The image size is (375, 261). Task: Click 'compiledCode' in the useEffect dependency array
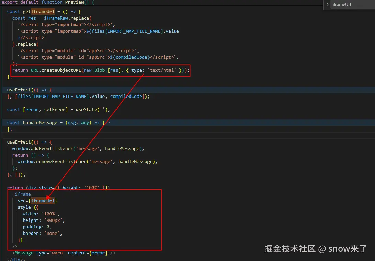126,97
